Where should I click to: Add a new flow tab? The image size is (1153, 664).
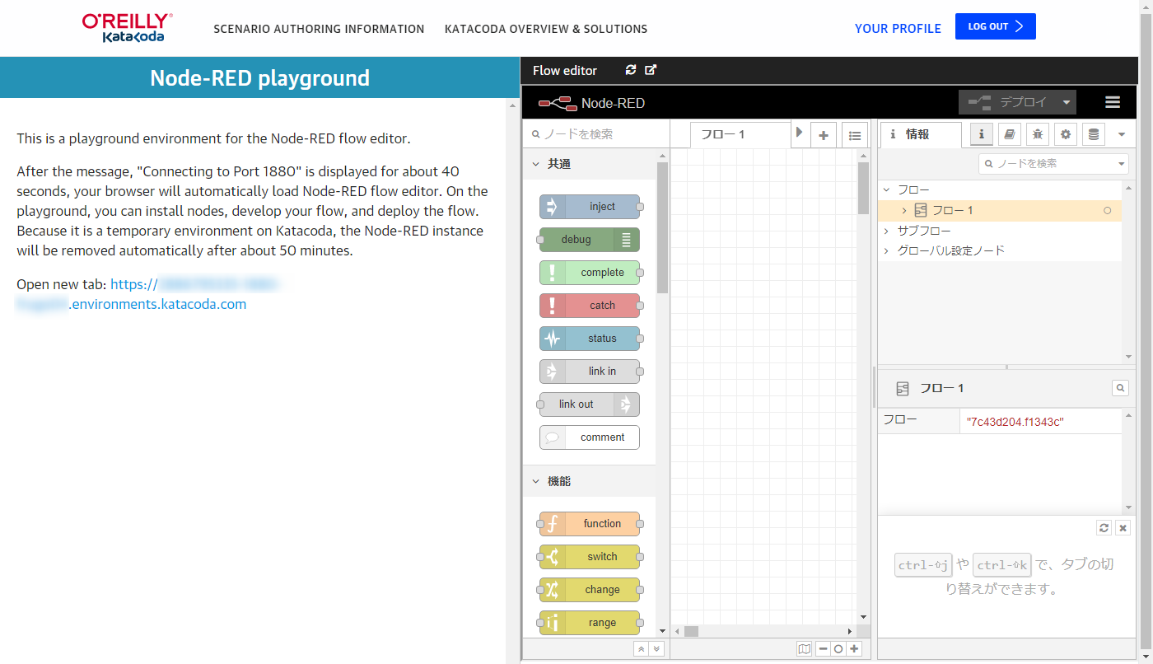(823, 135)
